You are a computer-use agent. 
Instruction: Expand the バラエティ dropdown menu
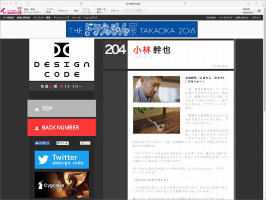(64, 10)
